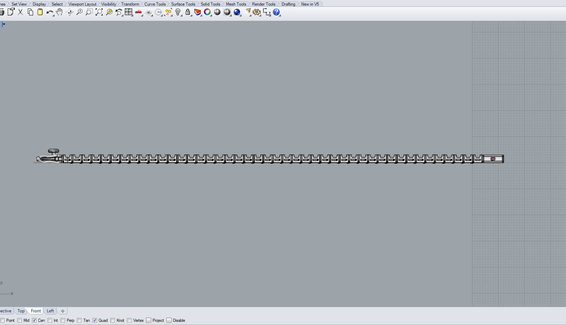This screenshot has height=325, width=566.
Task: Switch to the Top viewport tab
Action: [21, 311]
